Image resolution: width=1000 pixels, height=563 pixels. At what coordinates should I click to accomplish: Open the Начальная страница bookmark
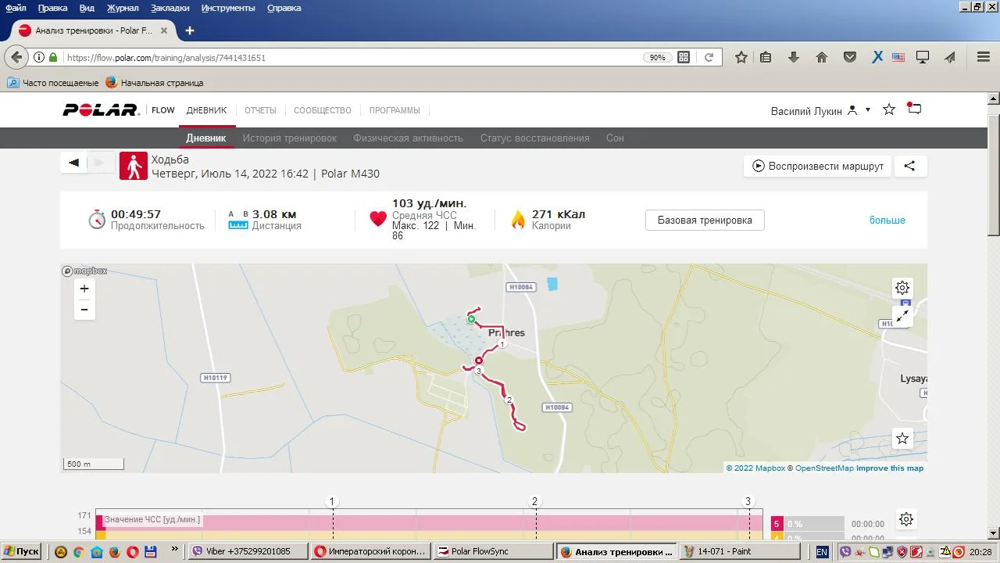click(154, 82)
